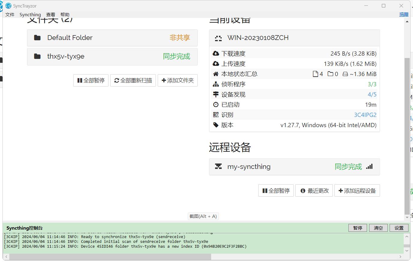Click the uptime clock icon
413x263 pixels.
click(x=216, y=105)
